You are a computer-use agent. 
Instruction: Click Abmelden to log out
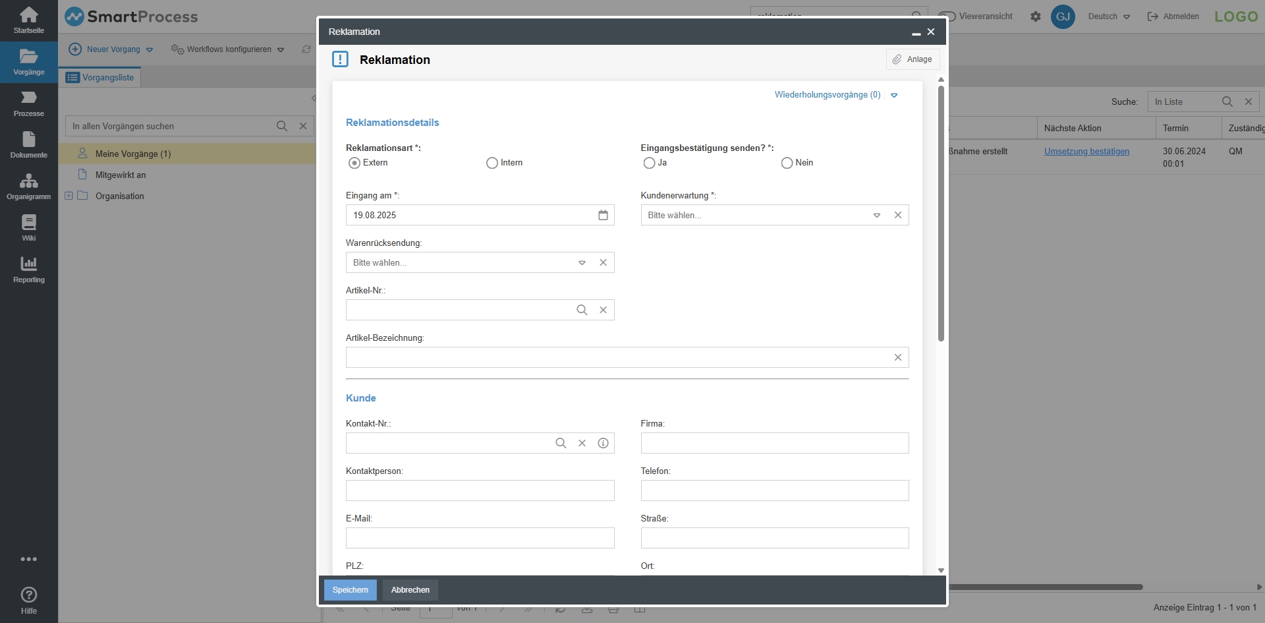coord(1173,16)
